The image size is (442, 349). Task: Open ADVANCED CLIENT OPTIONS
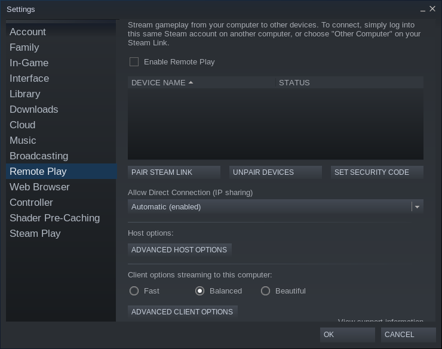pos(183,312)
